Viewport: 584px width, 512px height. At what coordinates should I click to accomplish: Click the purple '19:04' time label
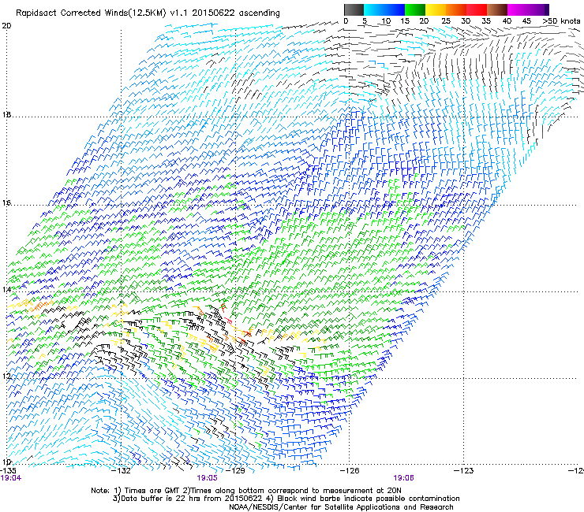pyautogui.click(x=11, y=478)
